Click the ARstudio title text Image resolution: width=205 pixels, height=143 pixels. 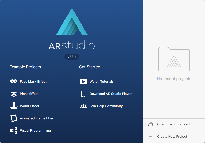coord(72,45)
